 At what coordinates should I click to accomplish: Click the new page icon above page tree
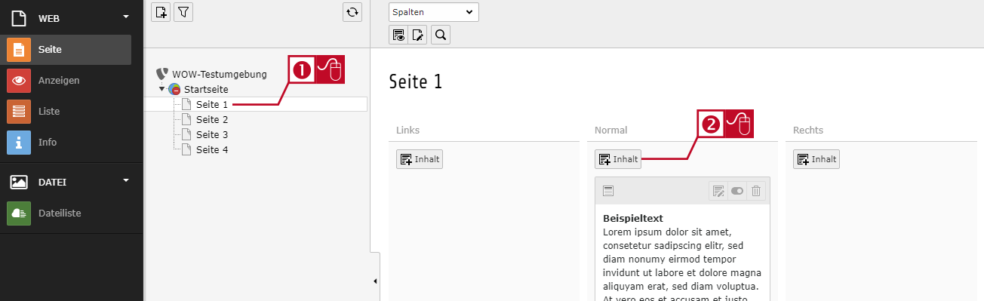[x=161, y=12]
